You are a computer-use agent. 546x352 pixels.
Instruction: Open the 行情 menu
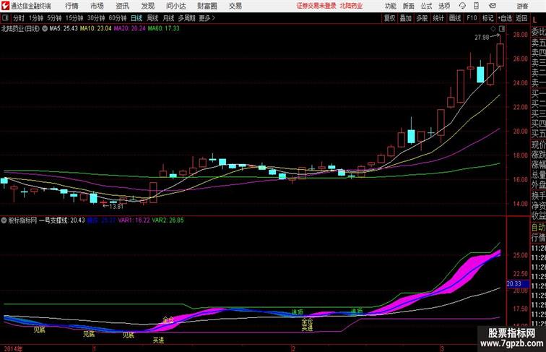pos(71,6)
